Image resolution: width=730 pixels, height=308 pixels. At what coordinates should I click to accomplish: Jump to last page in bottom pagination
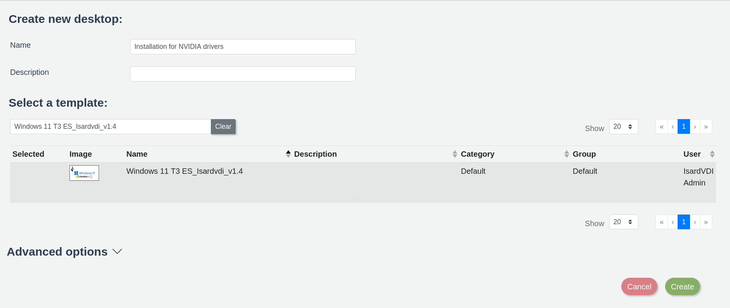point(706,222)
